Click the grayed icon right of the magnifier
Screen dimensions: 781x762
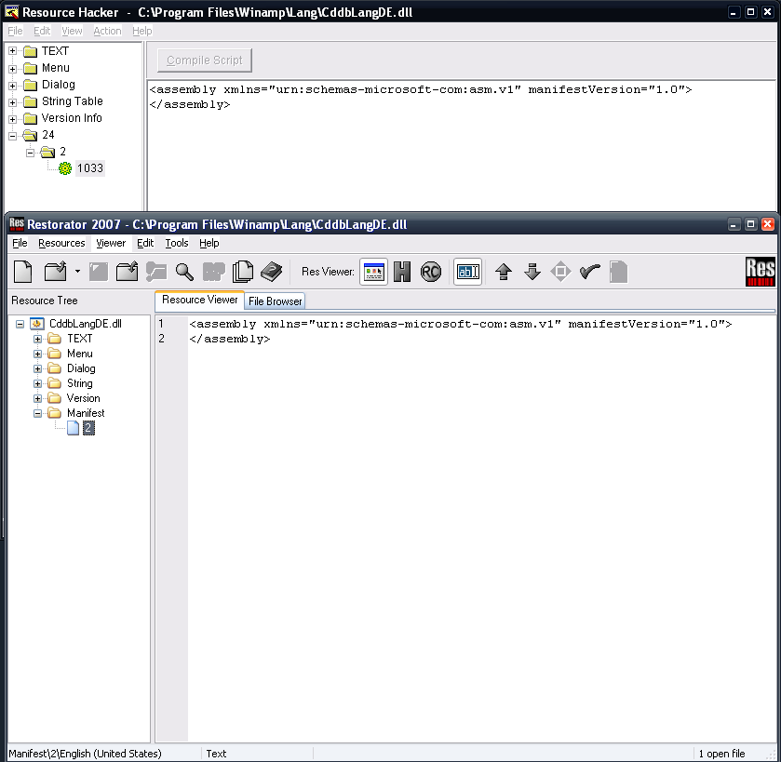214,272
